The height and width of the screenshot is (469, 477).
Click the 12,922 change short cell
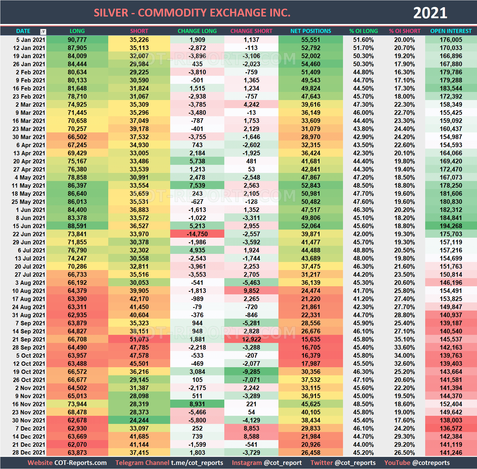coord(251,339)
